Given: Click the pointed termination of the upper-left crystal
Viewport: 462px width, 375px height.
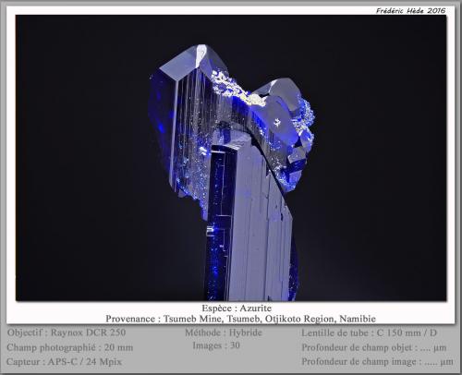Looking at the screenshot, I should click(x=201, y=51).
